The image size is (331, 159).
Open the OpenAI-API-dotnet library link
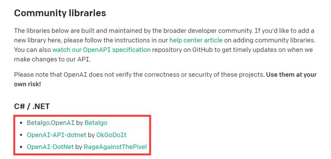click(x=57, y=135)
